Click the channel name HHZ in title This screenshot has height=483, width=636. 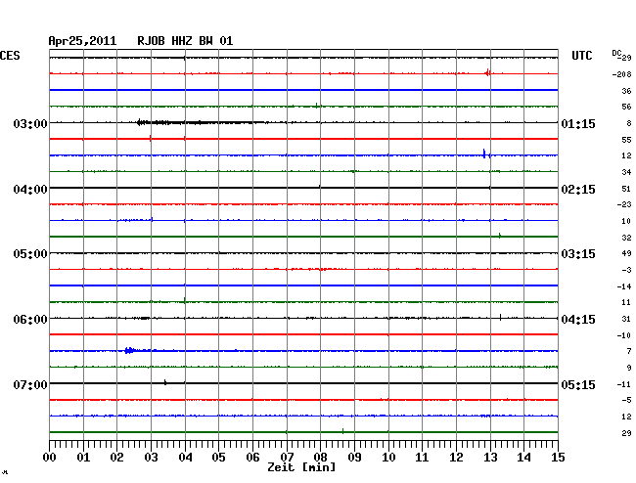[182, 41]
